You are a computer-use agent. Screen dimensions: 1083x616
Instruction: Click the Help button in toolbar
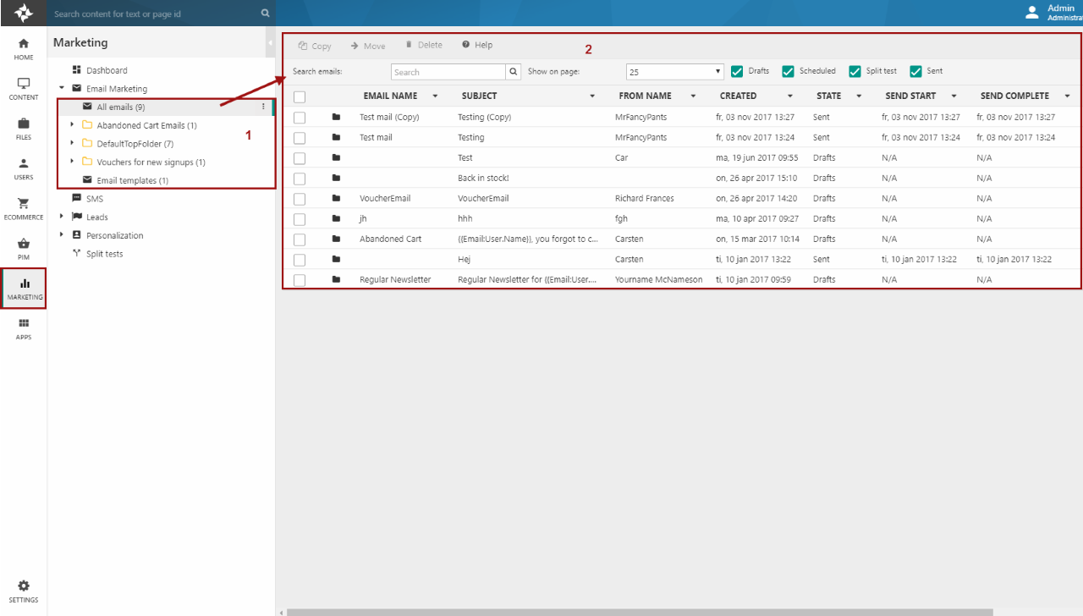(x=477, y=45)
